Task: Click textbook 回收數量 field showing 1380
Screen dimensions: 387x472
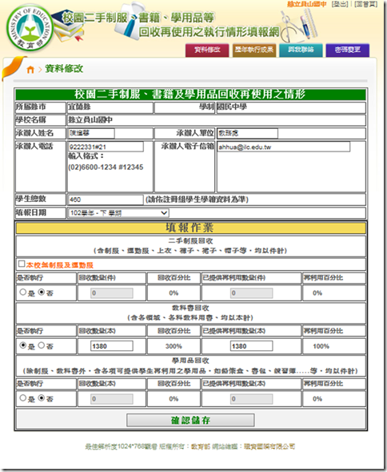Action: point(112,346)
